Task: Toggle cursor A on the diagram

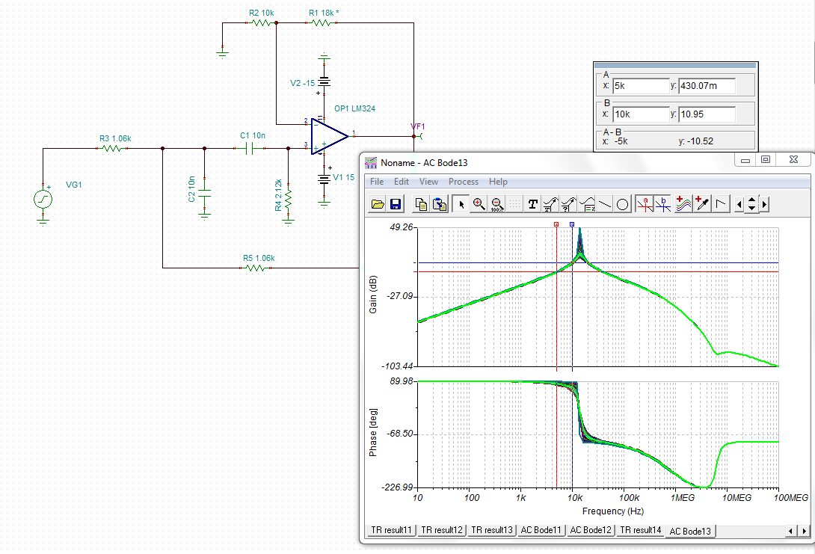Action: 645,203
